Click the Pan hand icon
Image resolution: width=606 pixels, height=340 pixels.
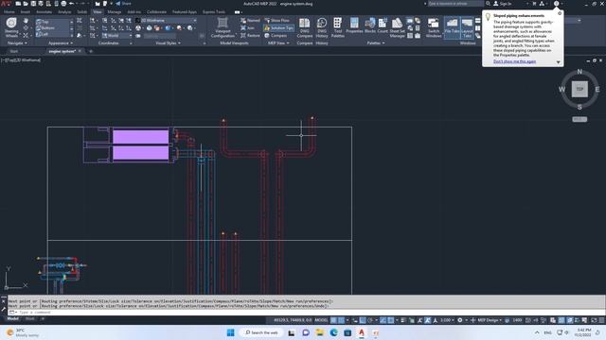pyautogui.click(x=26, y=21)
